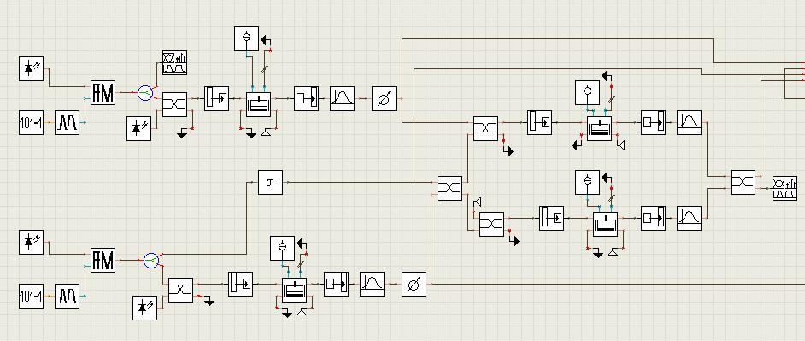The image size is (805, 341).
Task: Select the SOA amplifier in the lower transmitter chain
Action: pyautogui.click(x=294, y=291)
